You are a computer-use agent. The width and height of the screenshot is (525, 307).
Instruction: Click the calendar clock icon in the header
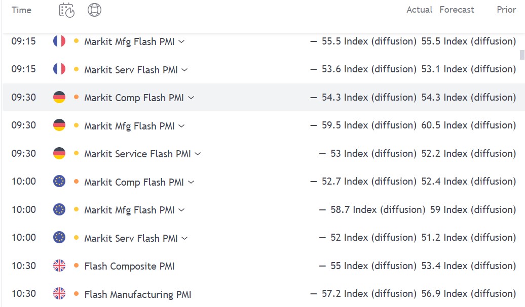click(66, 10)
